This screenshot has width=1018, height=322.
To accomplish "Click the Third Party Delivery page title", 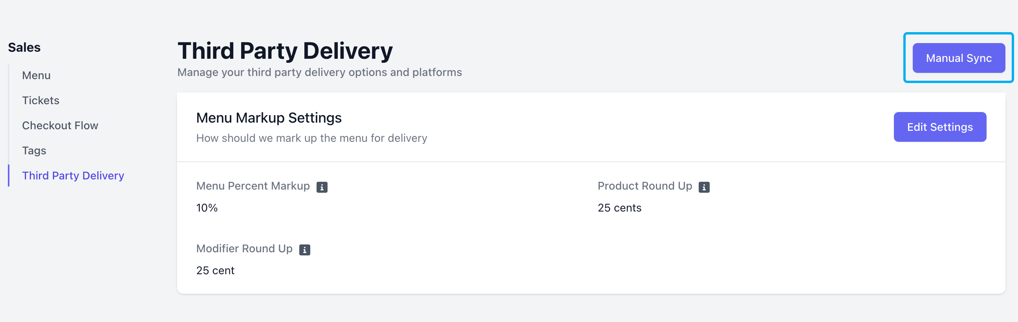I will click(285, 51).
